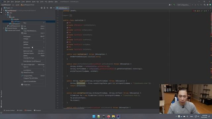Select Scratches and Consoles node
The height and width of the screenshot is (119, 212).
13,30
